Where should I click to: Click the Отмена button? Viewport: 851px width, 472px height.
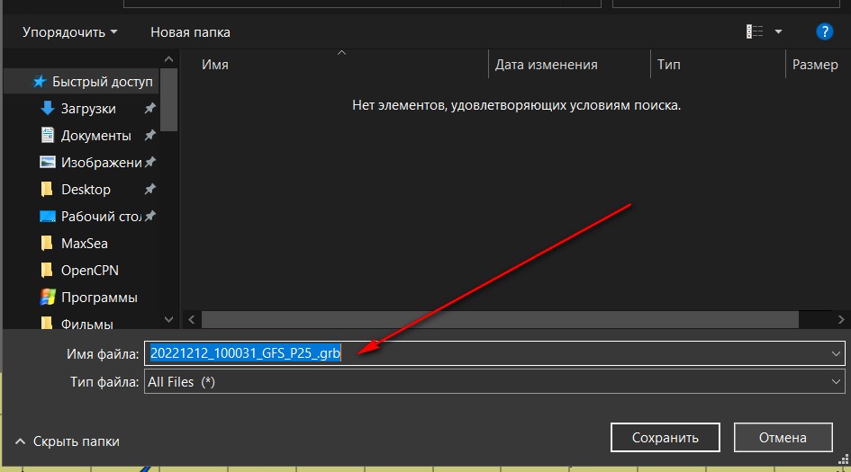(x=782, y=438)
